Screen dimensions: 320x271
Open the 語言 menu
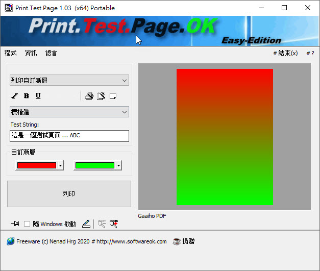pyautogui.click(x=51, y=53)
